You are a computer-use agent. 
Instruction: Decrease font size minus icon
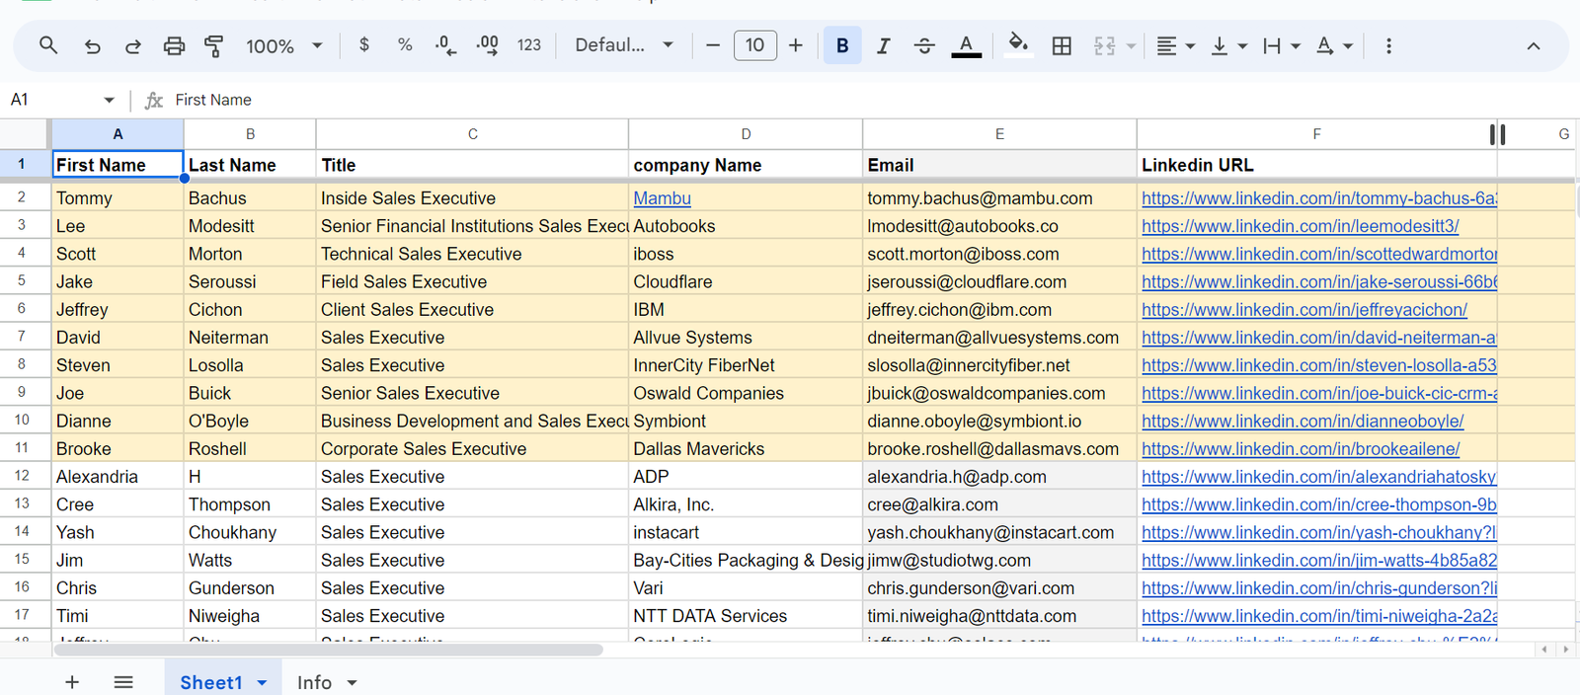tap(712, 45)
